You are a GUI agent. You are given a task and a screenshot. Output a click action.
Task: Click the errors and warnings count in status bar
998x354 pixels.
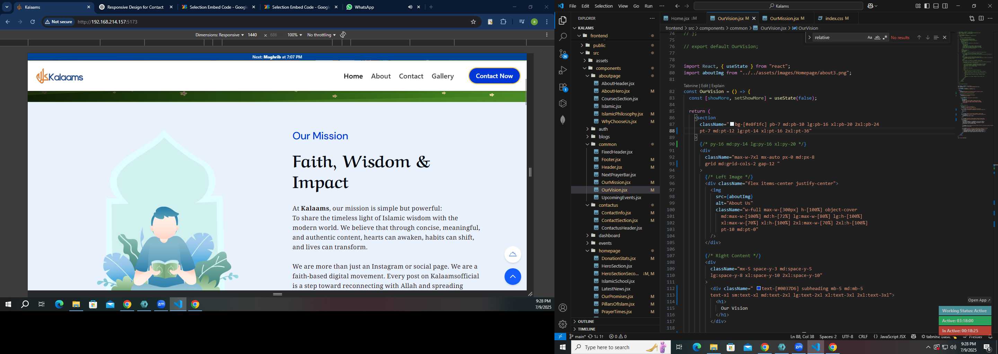618,337
